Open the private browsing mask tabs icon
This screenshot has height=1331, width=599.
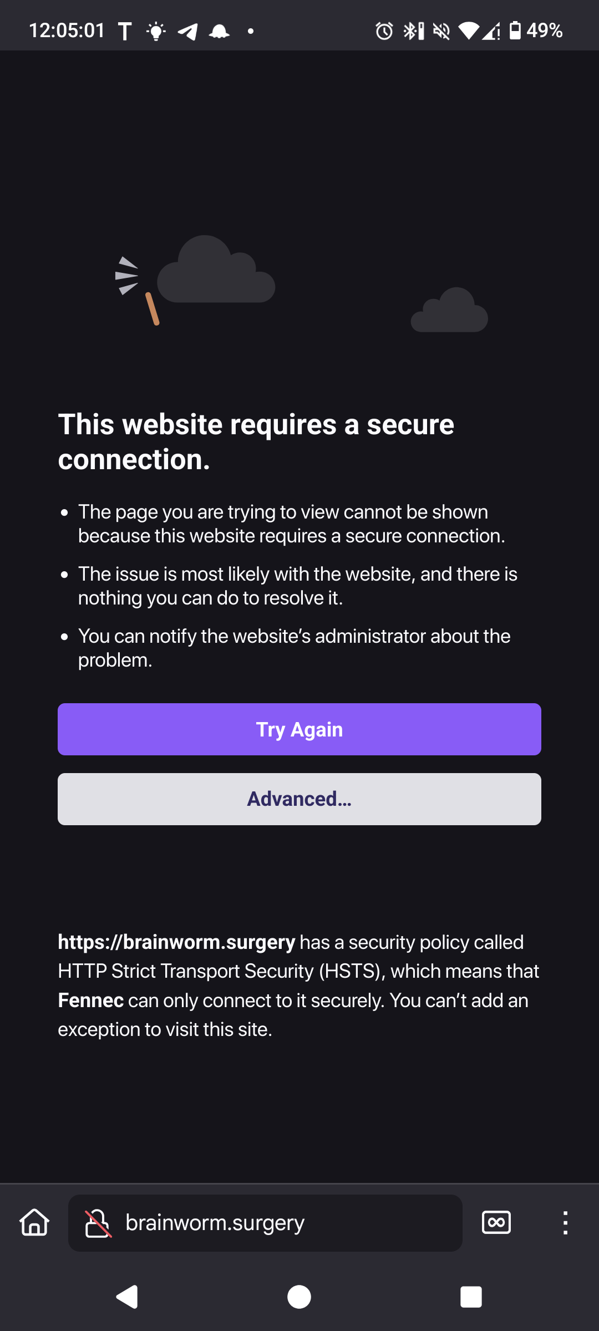[496, 1223]
